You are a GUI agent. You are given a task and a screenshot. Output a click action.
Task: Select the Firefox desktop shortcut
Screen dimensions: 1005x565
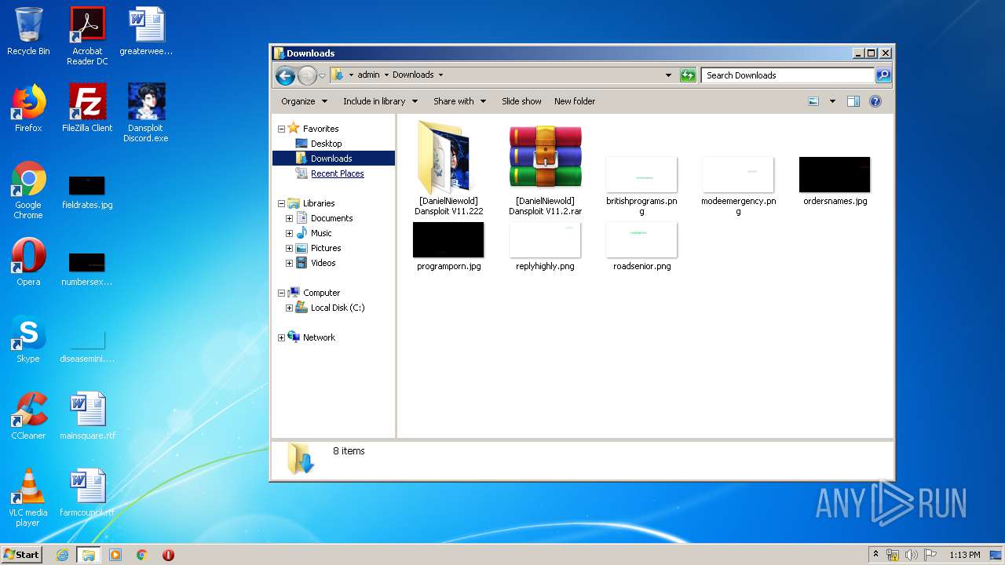coord(28,108)
